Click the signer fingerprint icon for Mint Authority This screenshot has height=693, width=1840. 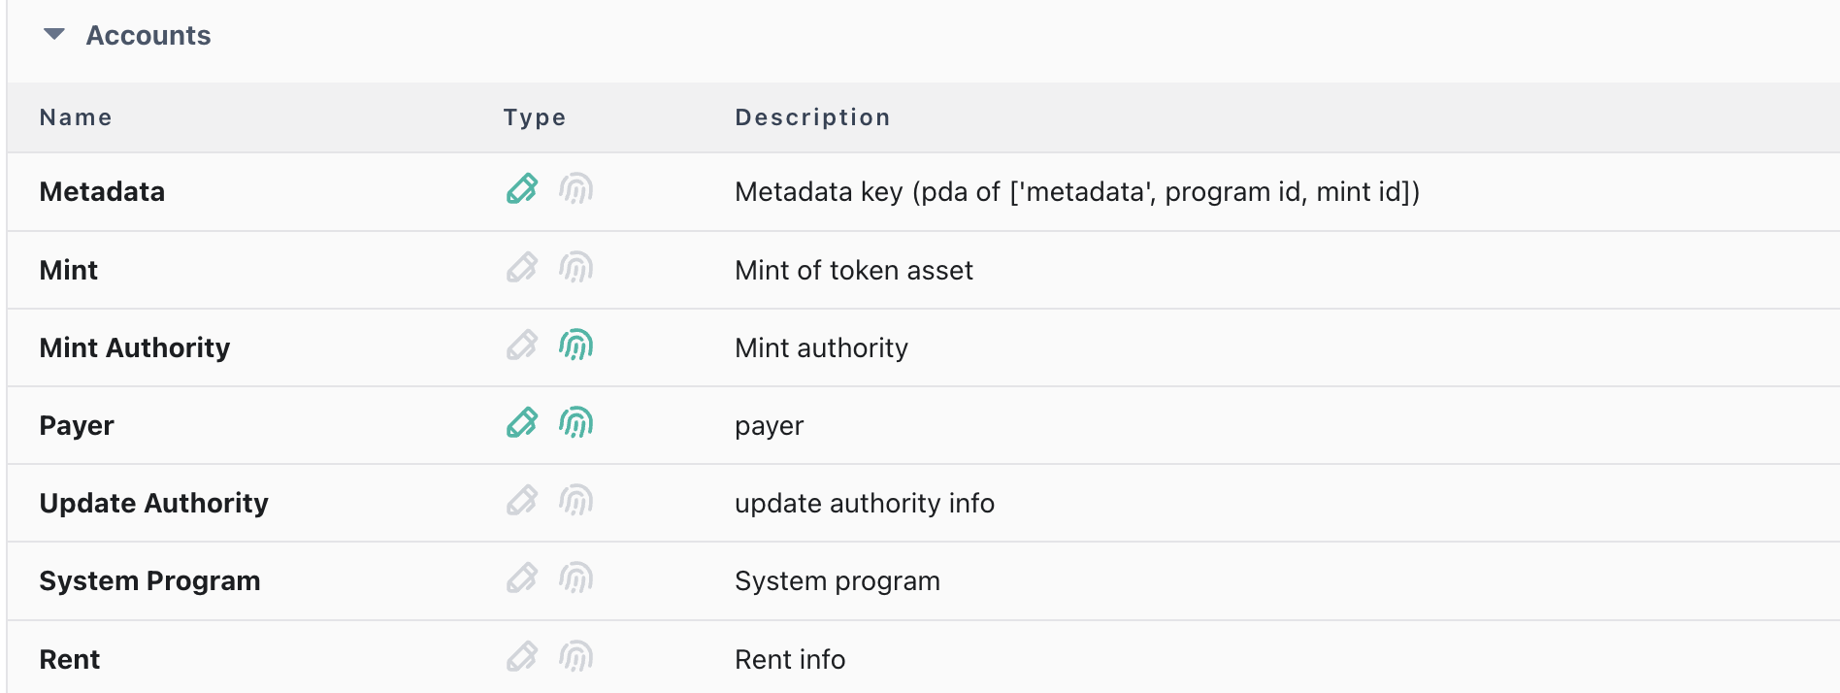point(575,346)
